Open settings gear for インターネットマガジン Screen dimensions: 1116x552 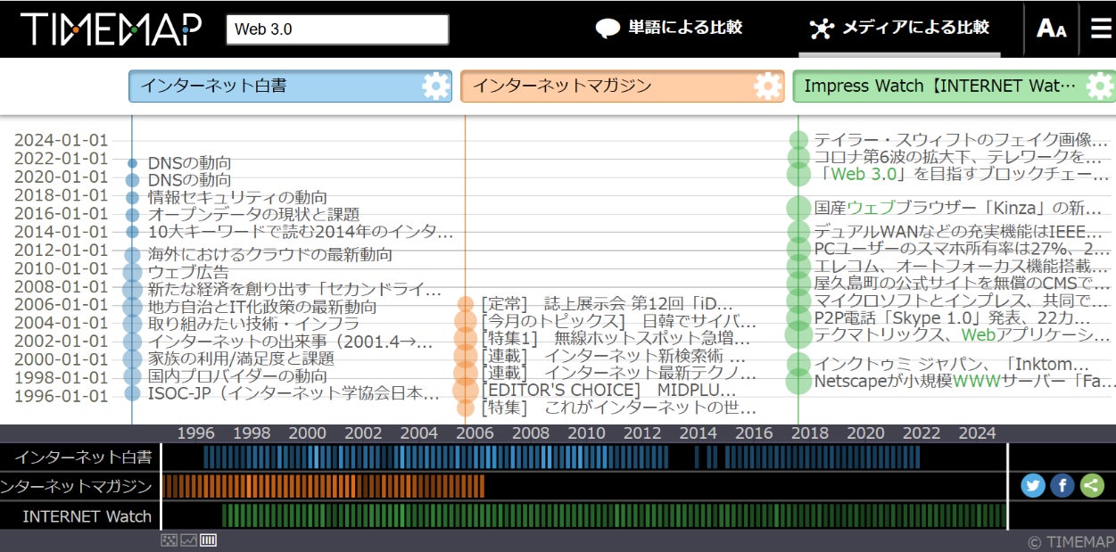pos(768,87)
